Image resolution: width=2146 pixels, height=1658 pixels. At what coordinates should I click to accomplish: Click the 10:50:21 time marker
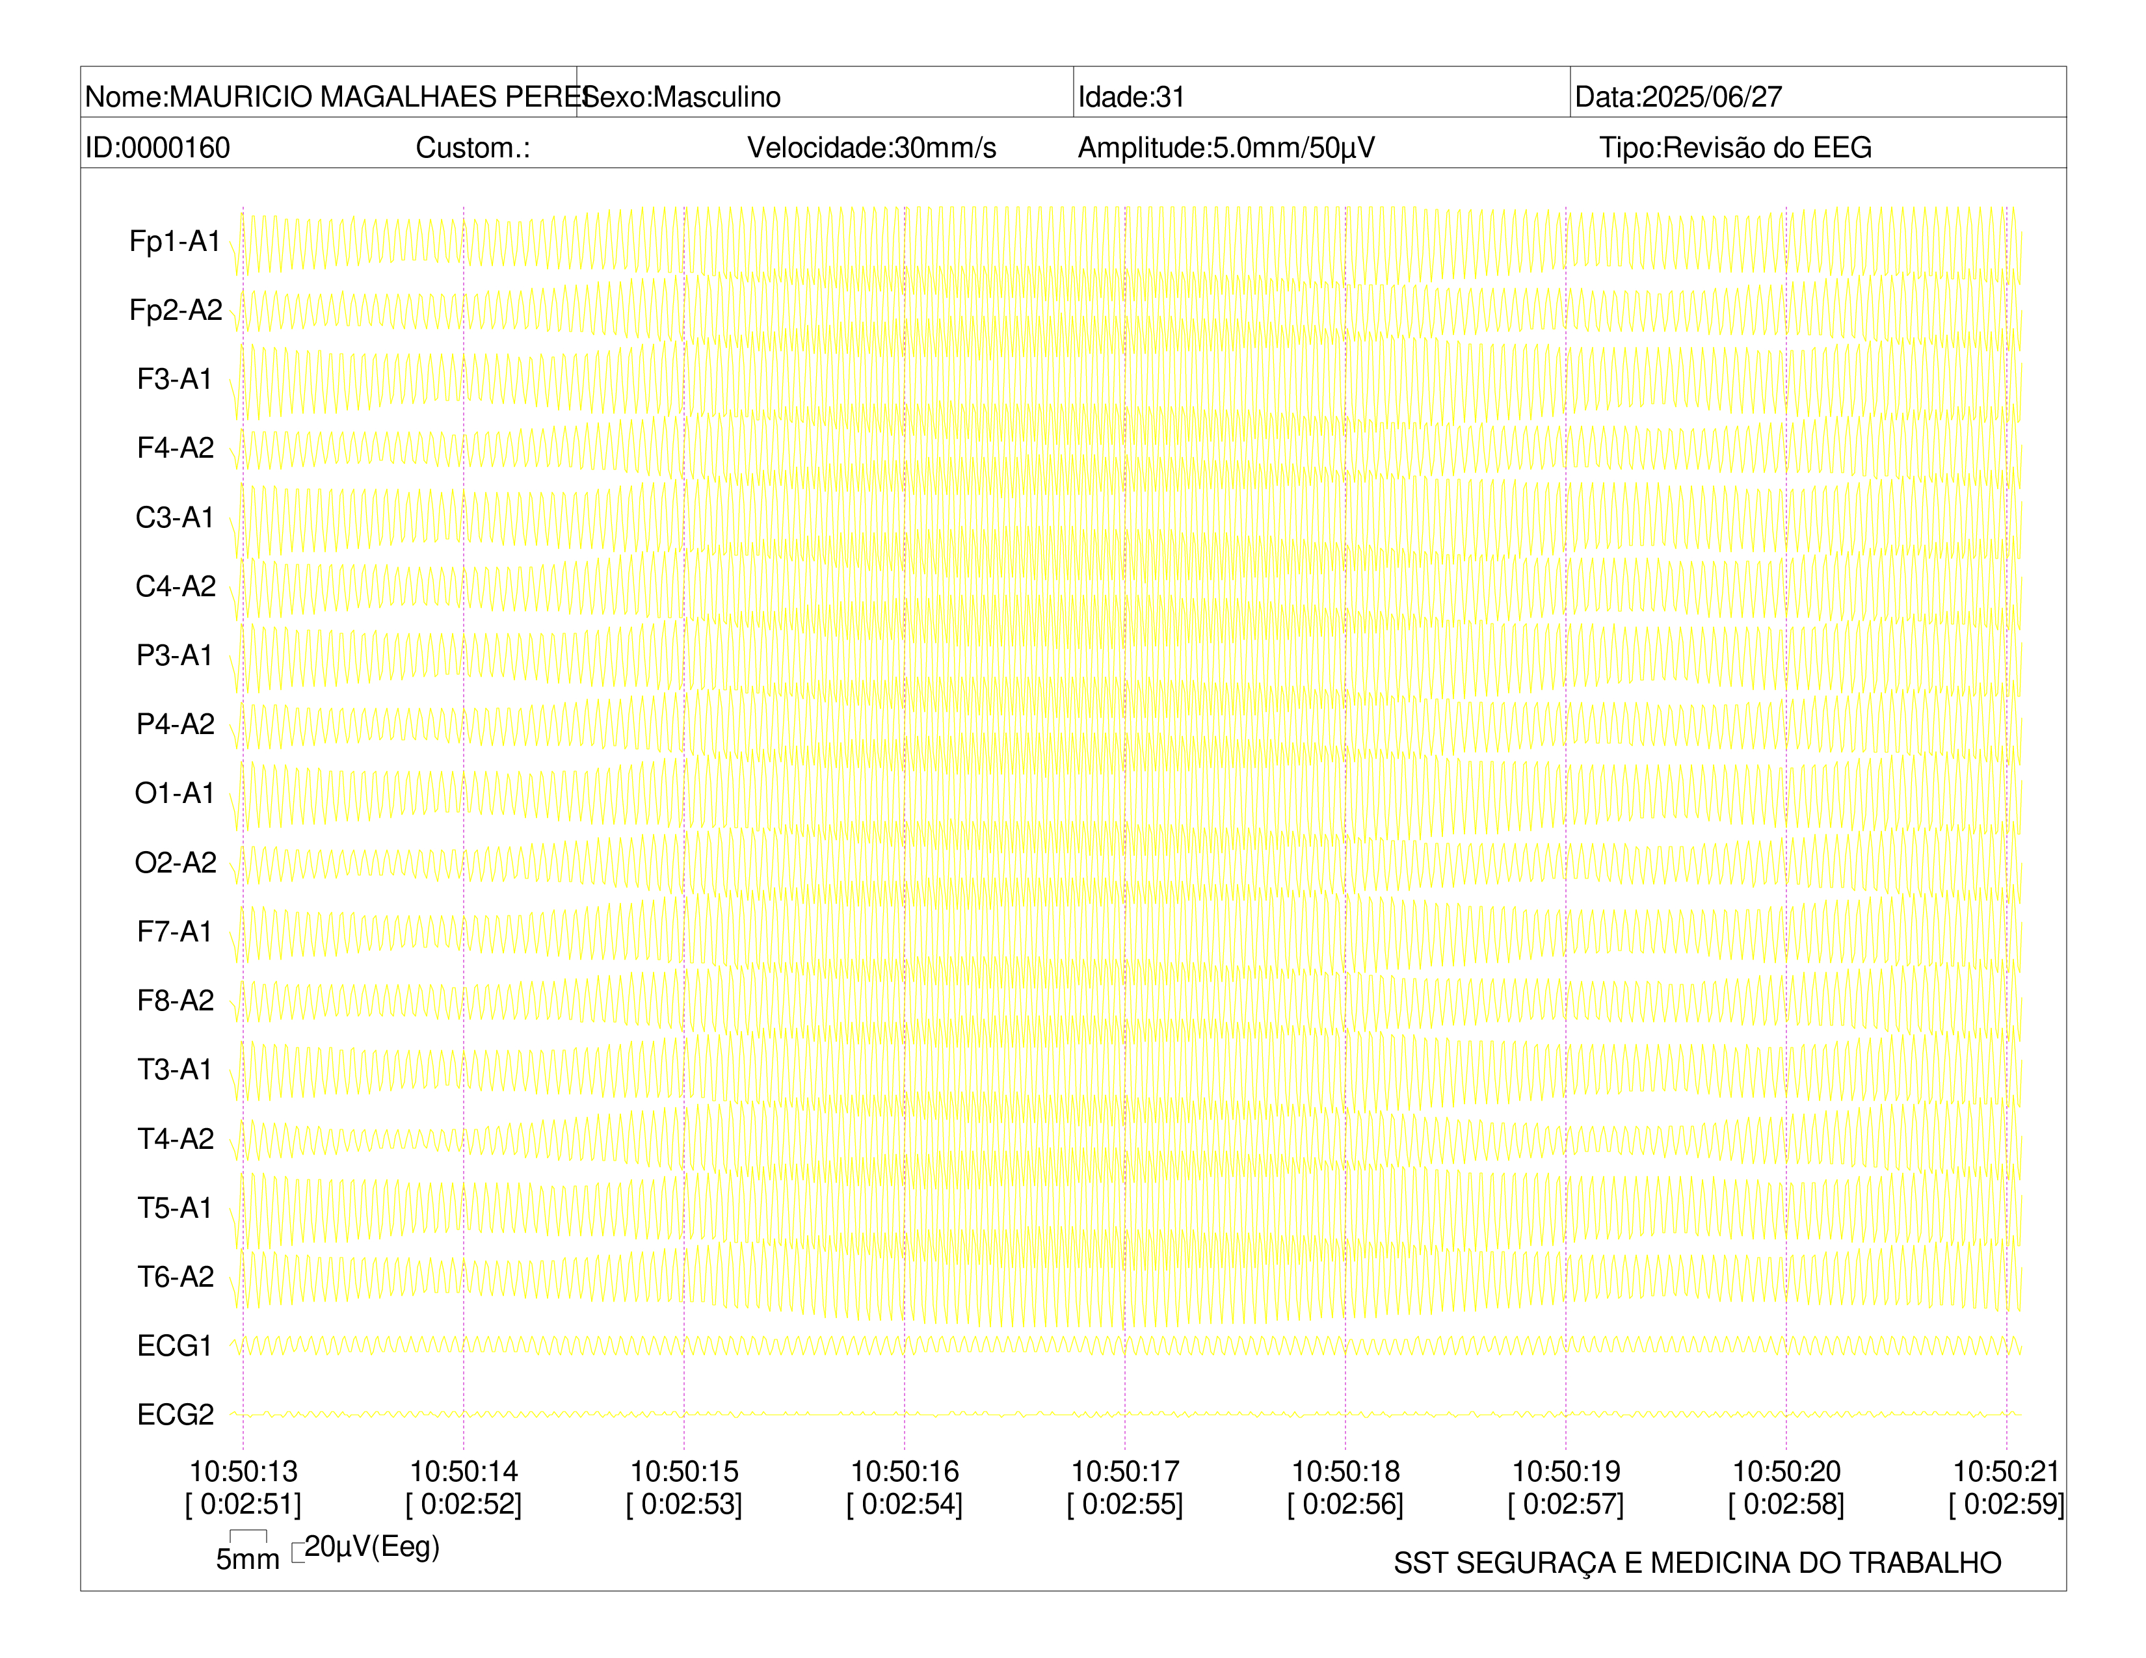2006,1471
